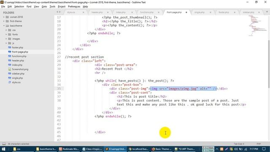
Task: Open the Project menu
Action: tap(62, 7)
